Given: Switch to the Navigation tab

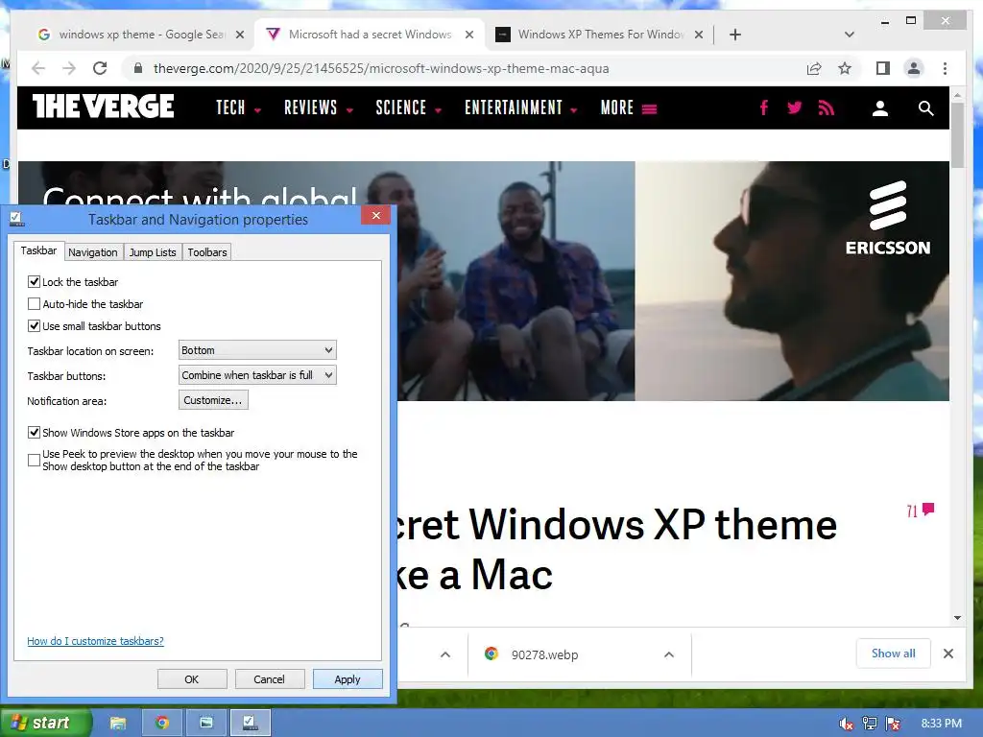Looking at the screenshot, I should point(93,252).
